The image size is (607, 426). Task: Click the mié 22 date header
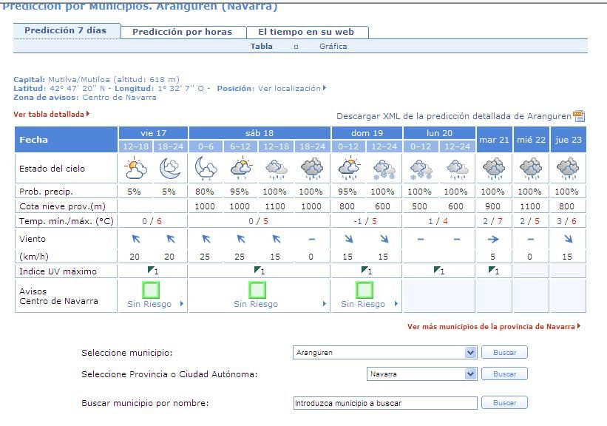click(531, 140)
